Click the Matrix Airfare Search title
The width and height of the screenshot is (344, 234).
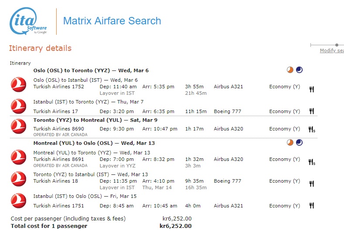click(x=112, y=21)
